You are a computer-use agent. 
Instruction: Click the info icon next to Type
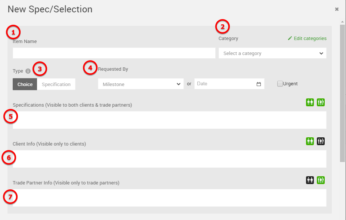pos(28,71)
